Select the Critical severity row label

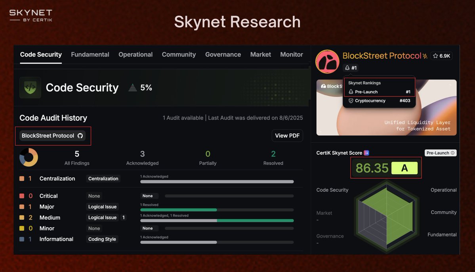point(48,196)
